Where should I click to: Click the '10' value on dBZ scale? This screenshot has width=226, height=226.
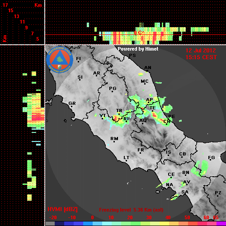pyautogui.click(x=111, y=217)
